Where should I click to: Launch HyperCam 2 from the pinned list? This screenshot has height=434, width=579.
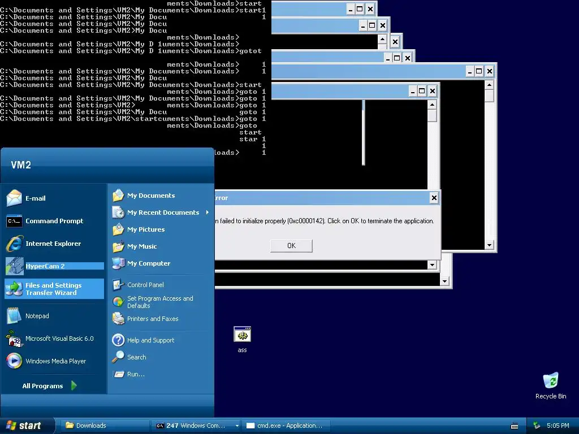tap(54, 266)
